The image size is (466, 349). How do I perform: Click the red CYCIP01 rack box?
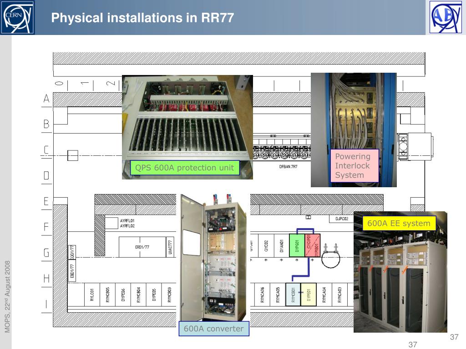(x=312, y=245)
